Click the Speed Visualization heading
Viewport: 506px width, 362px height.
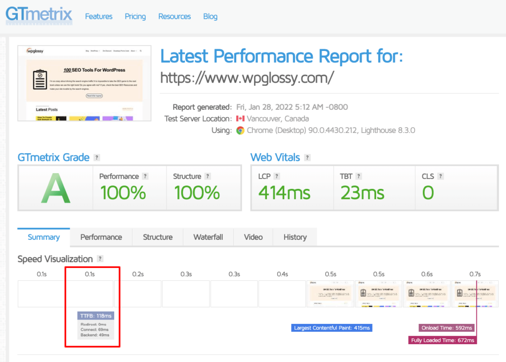(x=55, y=259)
